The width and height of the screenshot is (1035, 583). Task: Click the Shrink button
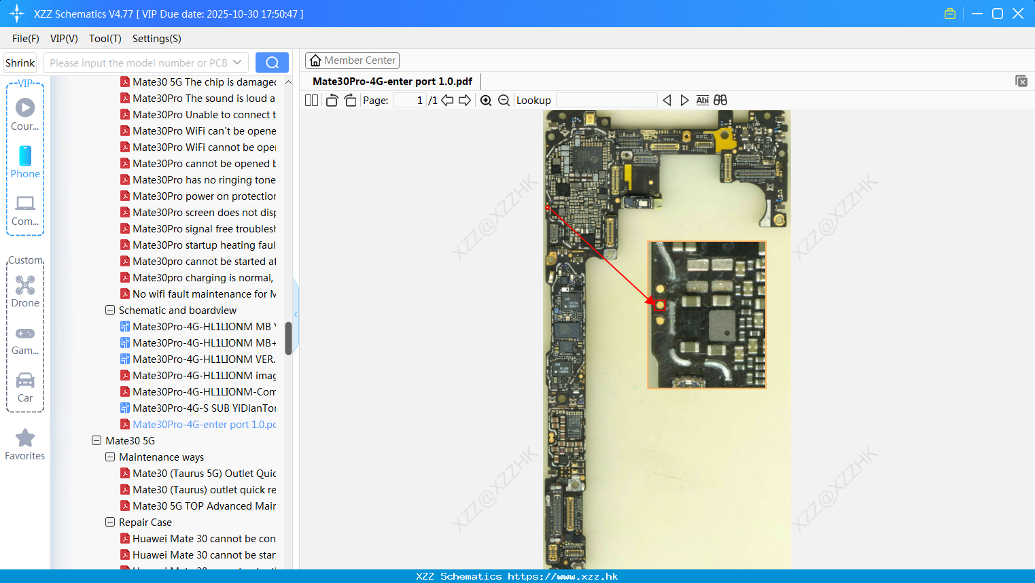click(20, 63)
